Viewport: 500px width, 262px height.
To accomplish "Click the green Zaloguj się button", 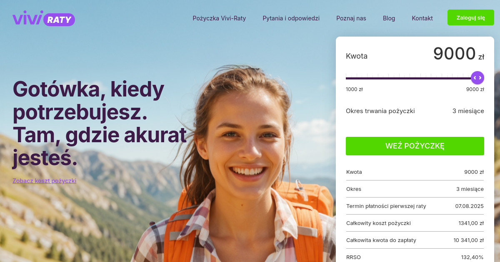I will pos(470,17).
